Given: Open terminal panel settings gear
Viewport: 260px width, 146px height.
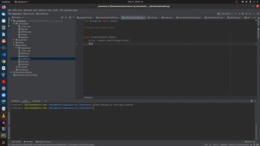Looking at the screenshot, I should point(251,101).
